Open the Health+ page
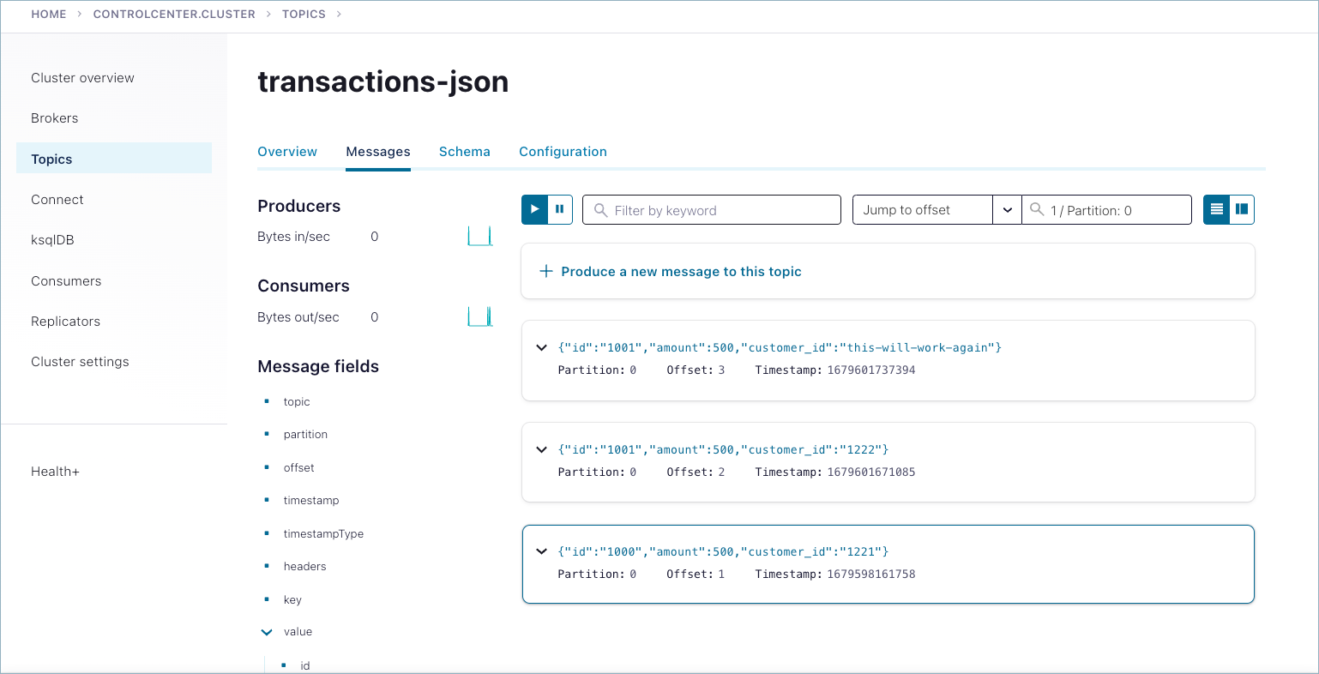The width and height of the screenshot is (1319, 674). [x=55, y=471]
